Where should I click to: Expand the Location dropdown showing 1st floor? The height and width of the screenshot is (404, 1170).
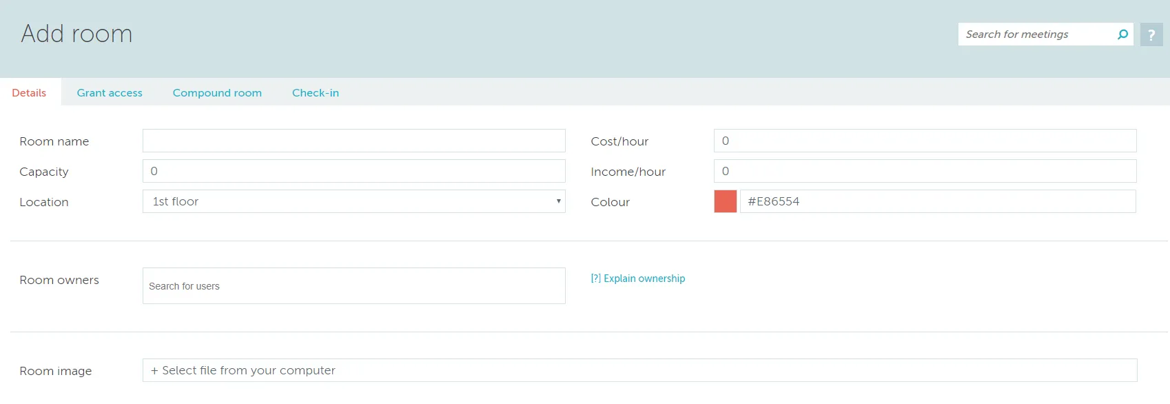click(353, 201)
